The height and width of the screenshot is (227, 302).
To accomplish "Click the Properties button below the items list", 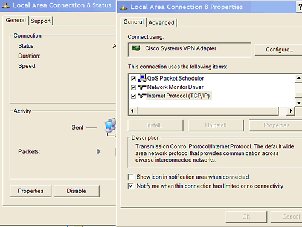I will click(276, 125).
